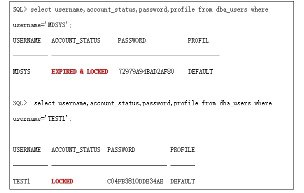Click the first USERNAME column header
The width and height of the screenshot is (304, 193).
(27, 41)
